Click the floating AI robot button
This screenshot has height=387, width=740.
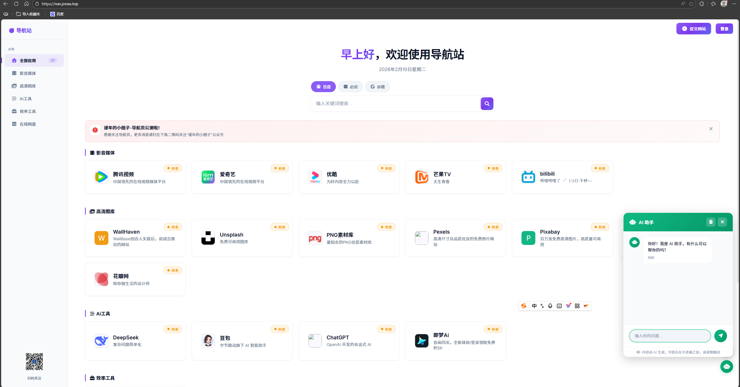coord(726,366)
